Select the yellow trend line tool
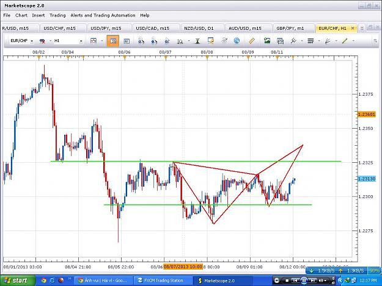This screenshot has width=382, height=286. pos(345,41)
